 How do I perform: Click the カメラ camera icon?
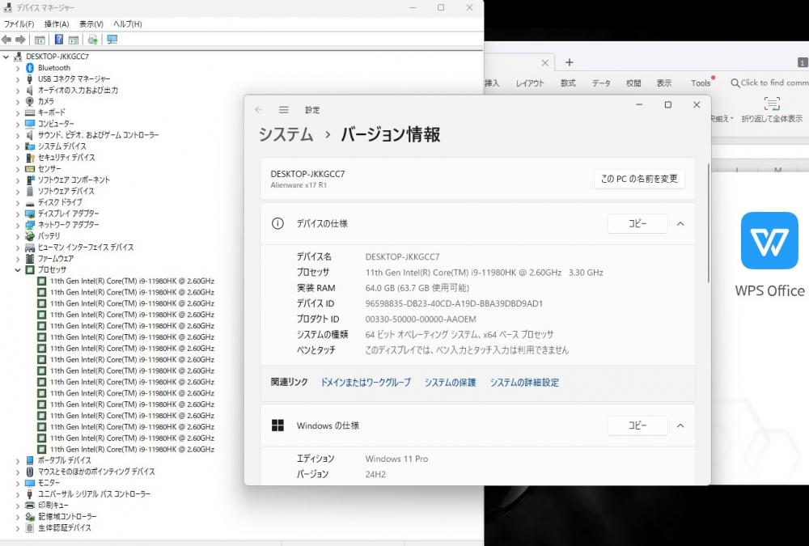(x=30, y=101)
